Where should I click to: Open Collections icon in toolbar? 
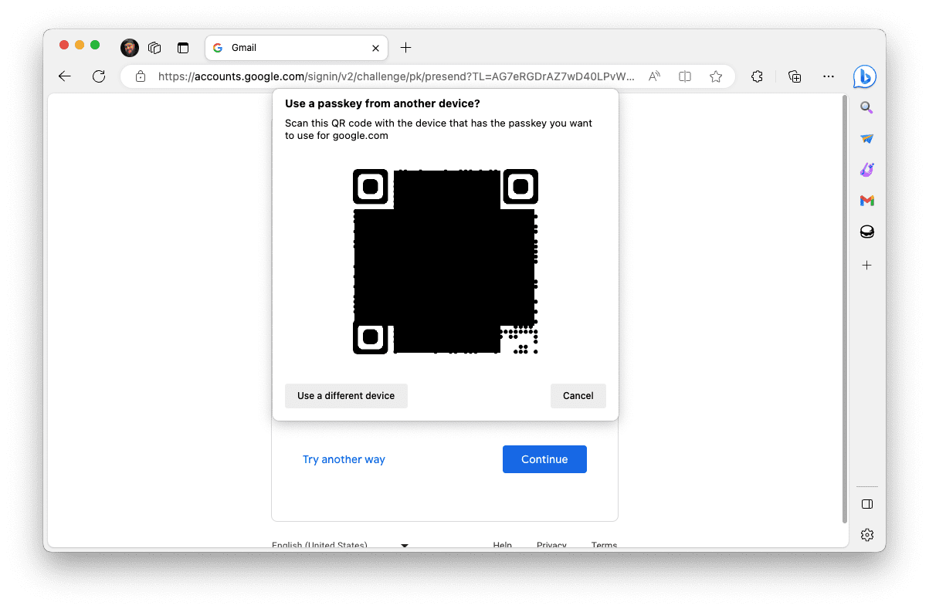pos(794,76)
